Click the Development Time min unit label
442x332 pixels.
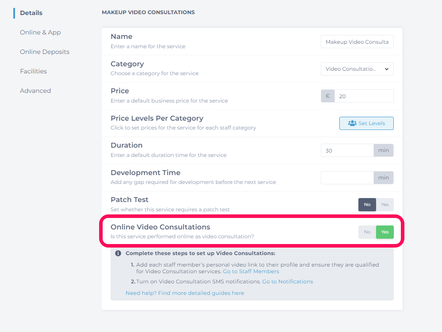(x=383, y=178)
